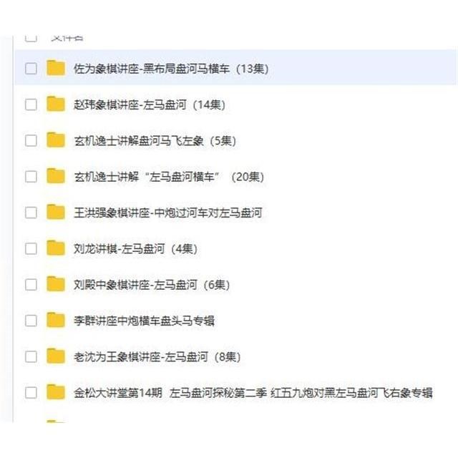Image resolution: width=458 pixels, height=458 pixels.
Task: Tick checkbox for 老沈为王象棋讲座 (8集)
Action: coord(31,356)
